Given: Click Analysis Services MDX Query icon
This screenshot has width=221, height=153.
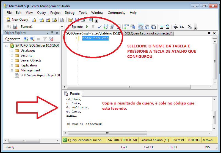Looking at the screenshot, I should click(x=42, y=20).
